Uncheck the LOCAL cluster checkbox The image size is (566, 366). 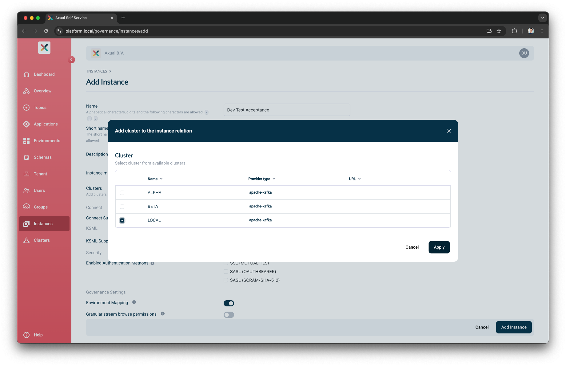(122, 220)
